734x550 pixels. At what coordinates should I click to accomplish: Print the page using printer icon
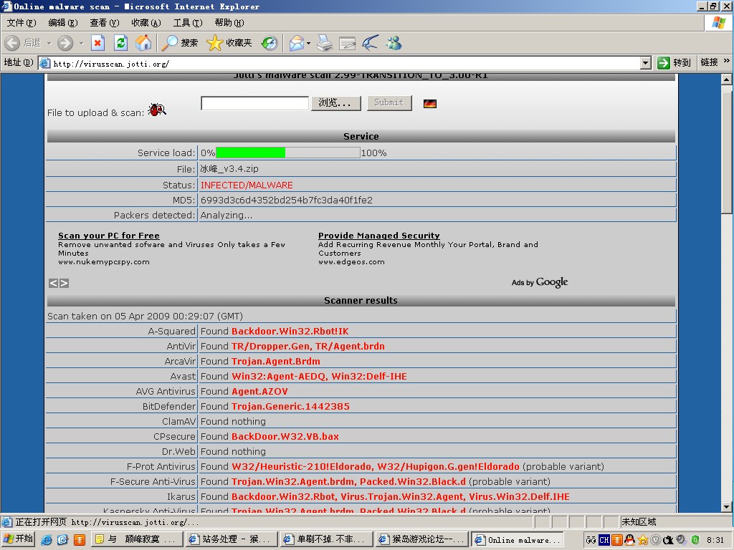(325, 43)
